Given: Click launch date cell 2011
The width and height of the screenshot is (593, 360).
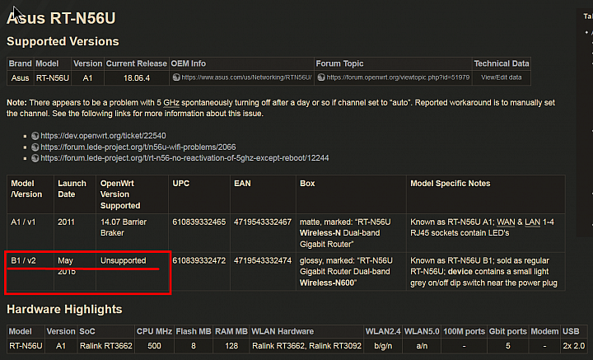Looking at the screenshot, I should 75,233.
